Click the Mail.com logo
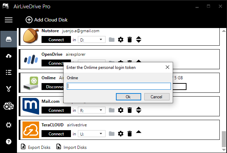 click(x=31, y=106)
